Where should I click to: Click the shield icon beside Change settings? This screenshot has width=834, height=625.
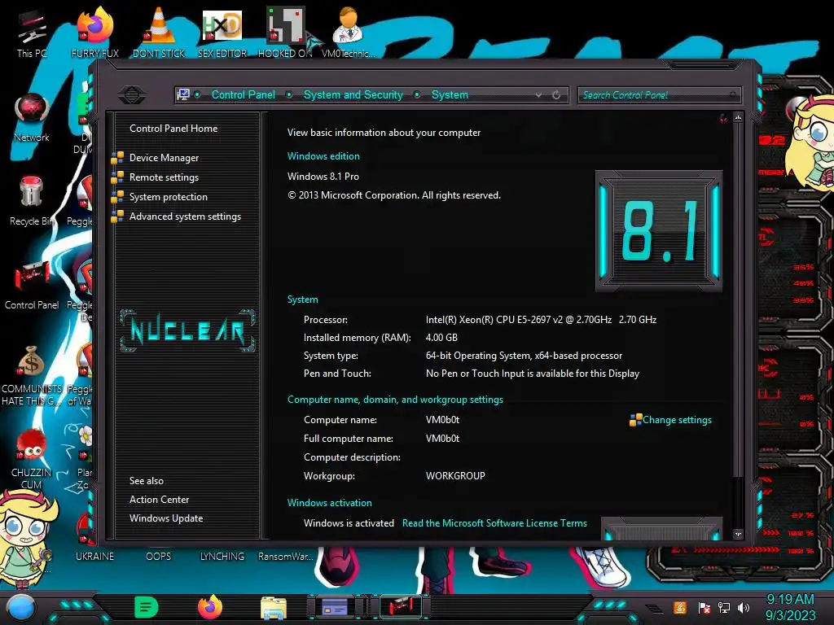click(x=635, y=420)
